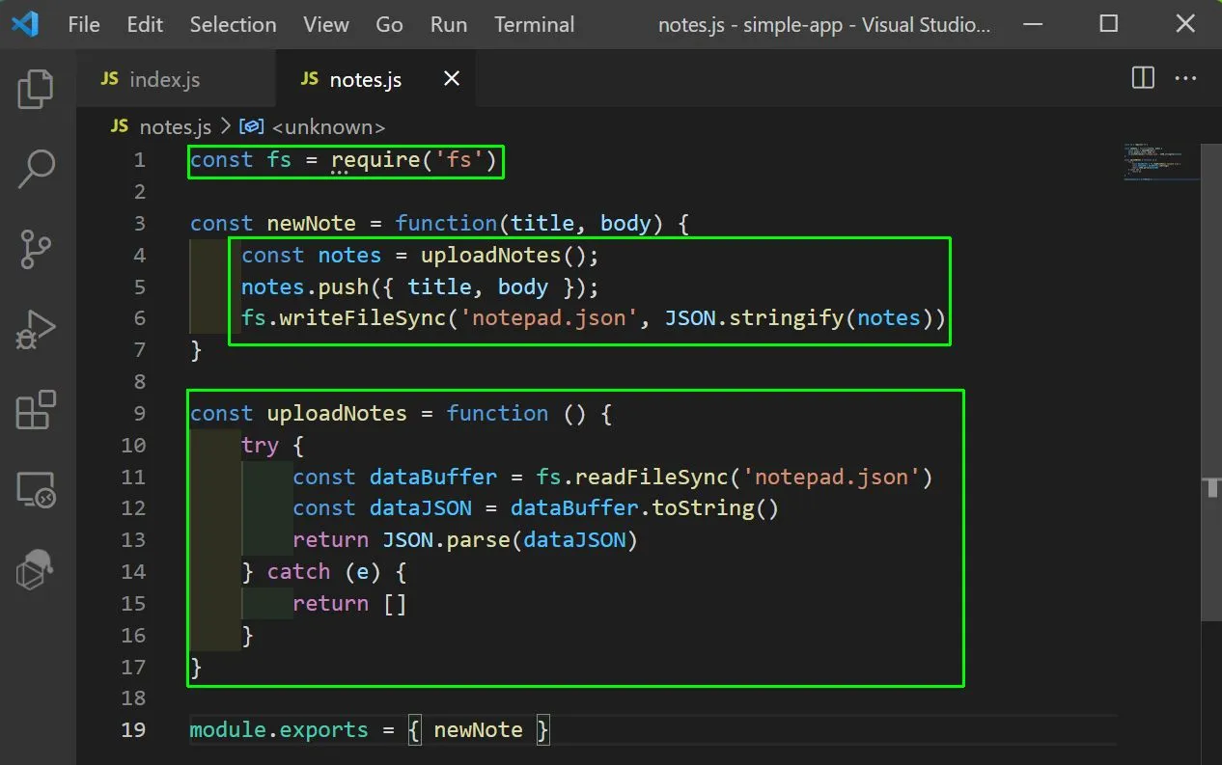The height and width of the screenshot is (765, 1222).
Task: Open the Run menu
Action: tap(449, 25)
